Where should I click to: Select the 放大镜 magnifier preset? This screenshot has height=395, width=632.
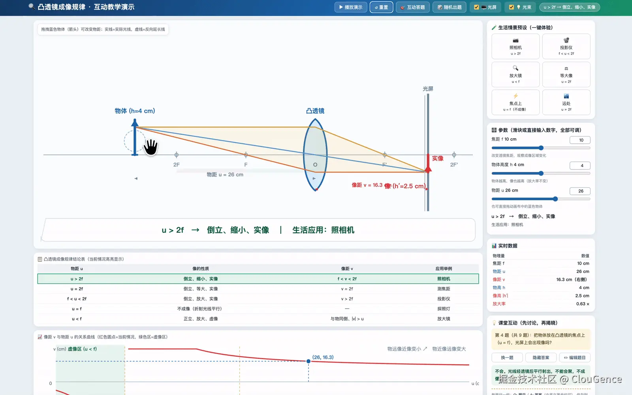(x=515, y=74)
